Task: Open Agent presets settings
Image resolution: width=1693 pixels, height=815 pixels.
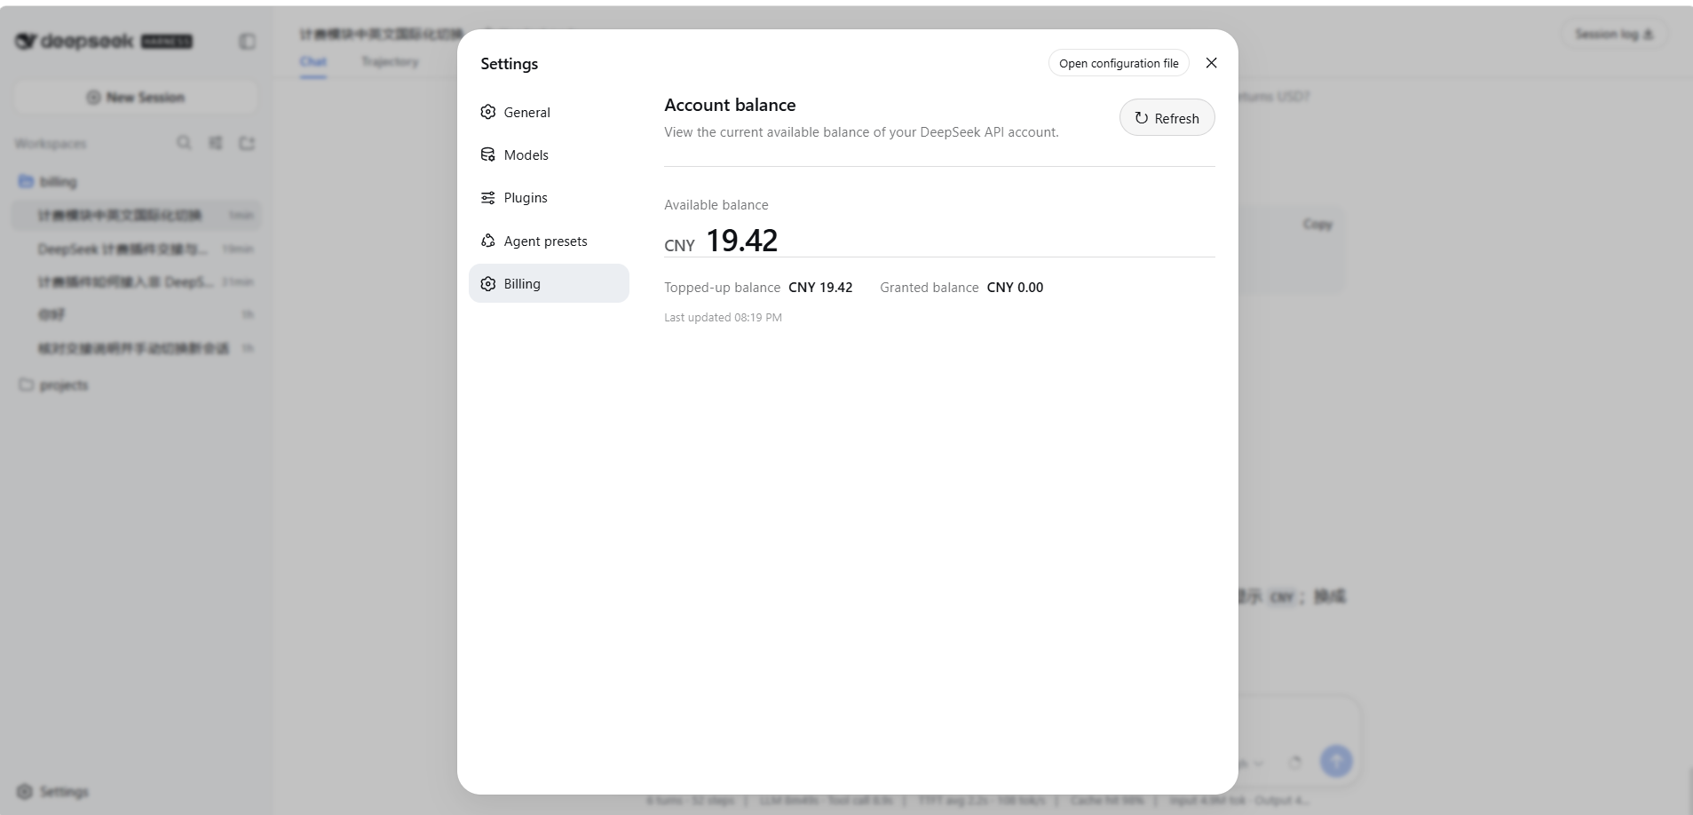Action: (x=549, y=241)
